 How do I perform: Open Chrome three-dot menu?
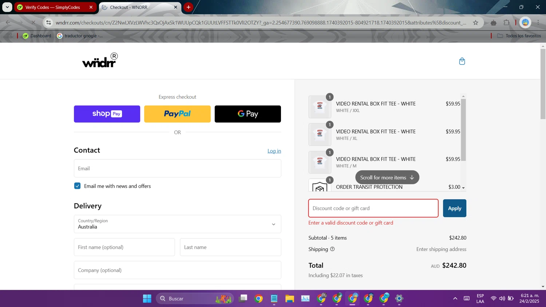coord(538,23)
